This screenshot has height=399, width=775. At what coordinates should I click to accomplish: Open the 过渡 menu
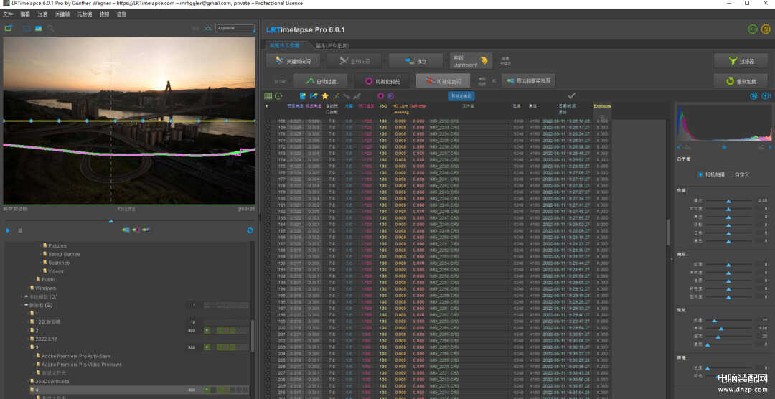42,14
